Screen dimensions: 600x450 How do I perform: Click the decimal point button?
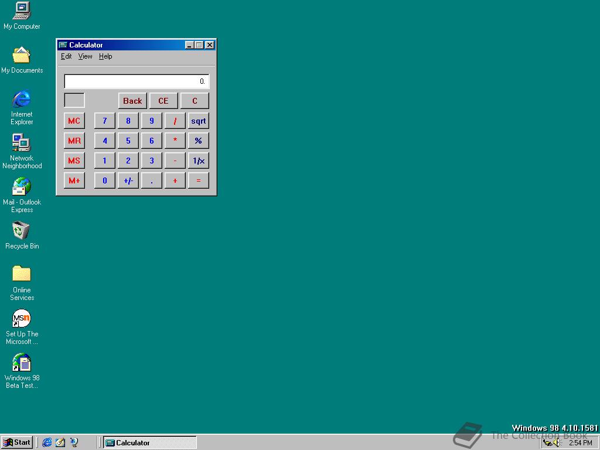[x=152, y=180]
